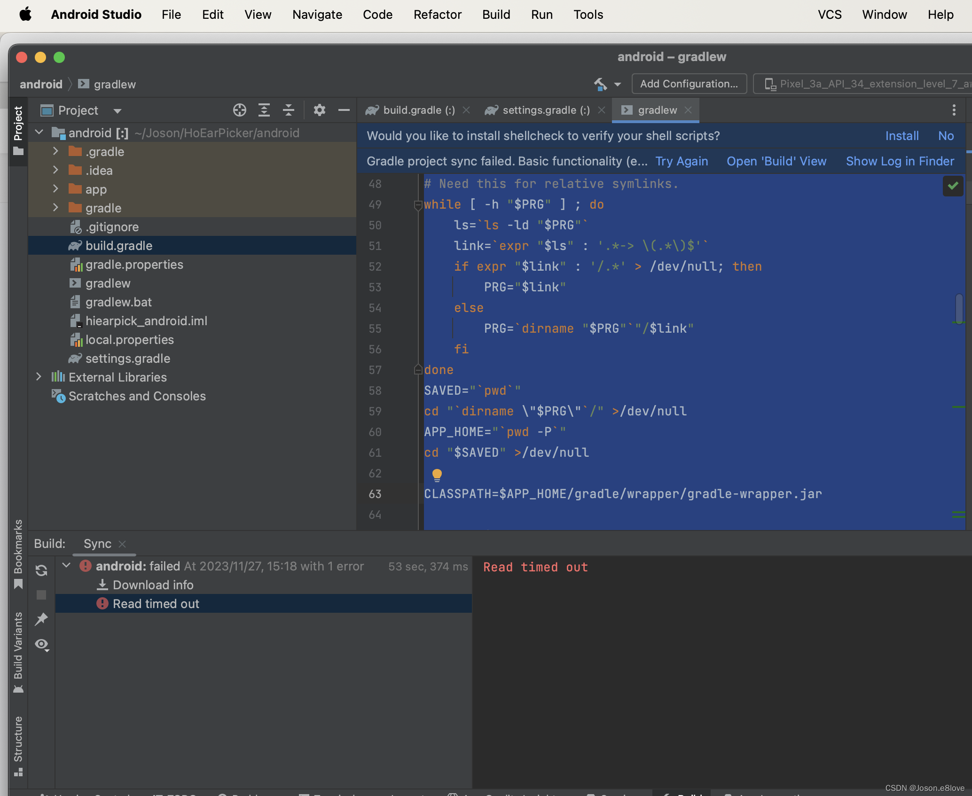Click the settings gear icon in Project panel
972x796 pixels.
pos(318,110)
